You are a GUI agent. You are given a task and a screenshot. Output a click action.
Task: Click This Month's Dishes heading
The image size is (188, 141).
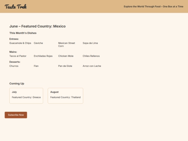click(x=23, y=33)
